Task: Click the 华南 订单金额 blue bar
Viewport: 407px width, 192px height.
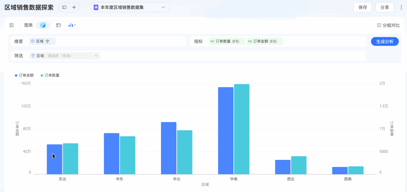Action: 226,131
